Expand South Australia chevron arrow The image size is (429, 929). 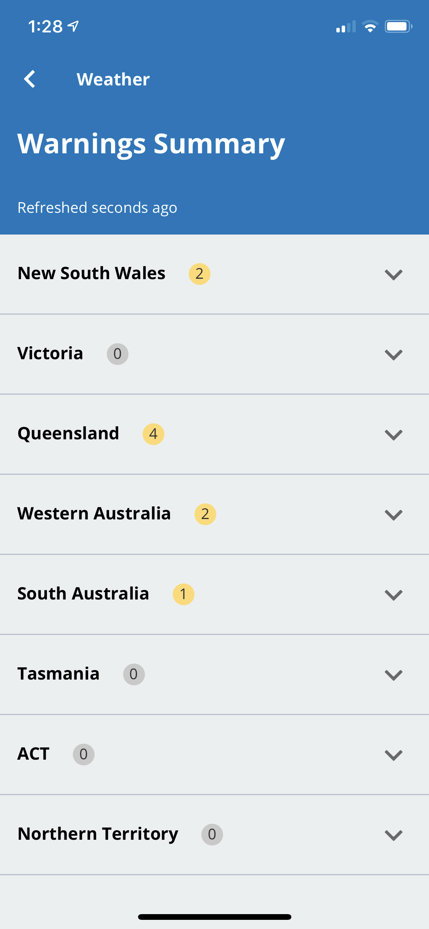(x=394, y=595)
